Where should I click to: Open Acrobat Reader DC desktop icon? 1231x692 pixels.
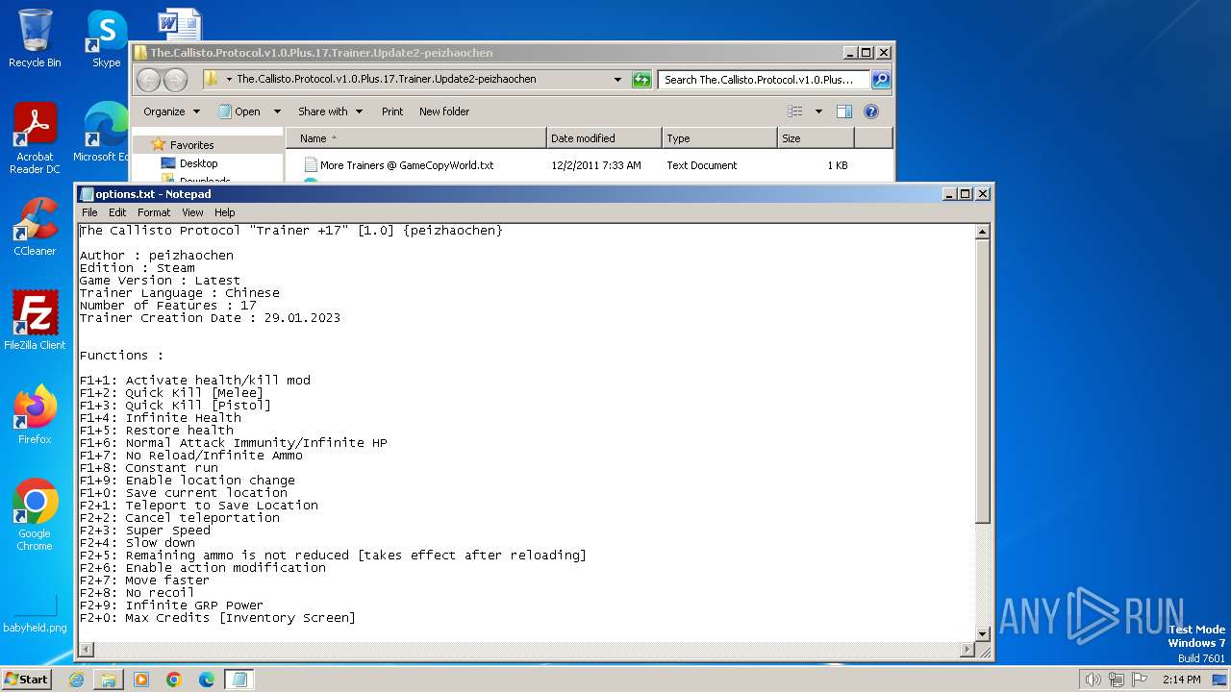pos(35,138)
